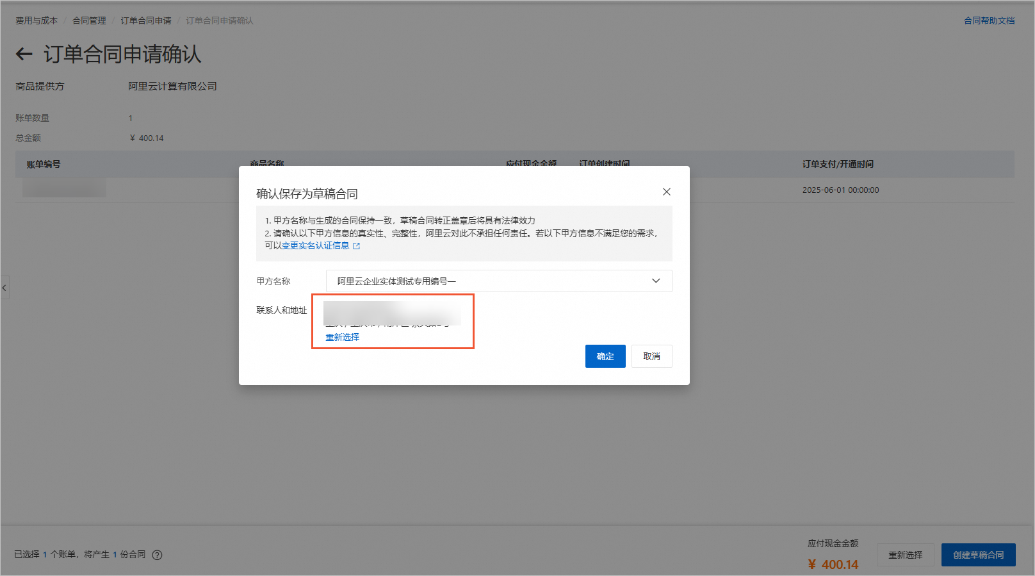This screenshot has height=576, width=1035.
Task: Click the dropdown chevron in 甲方名称 field
Action: [656, 281]
